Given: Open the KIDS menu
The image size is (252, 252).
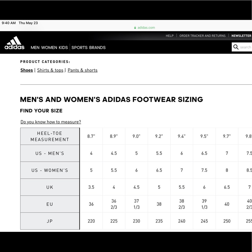Looking at the screenshot, I should (63, 48).
